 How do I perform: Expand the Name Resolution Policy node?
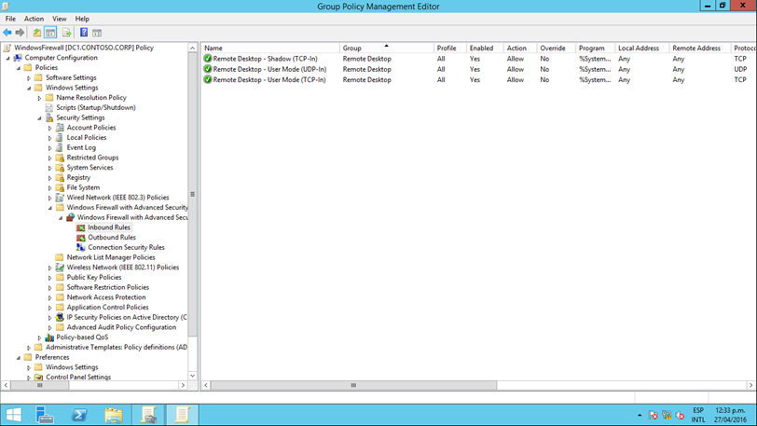point(39,98)
